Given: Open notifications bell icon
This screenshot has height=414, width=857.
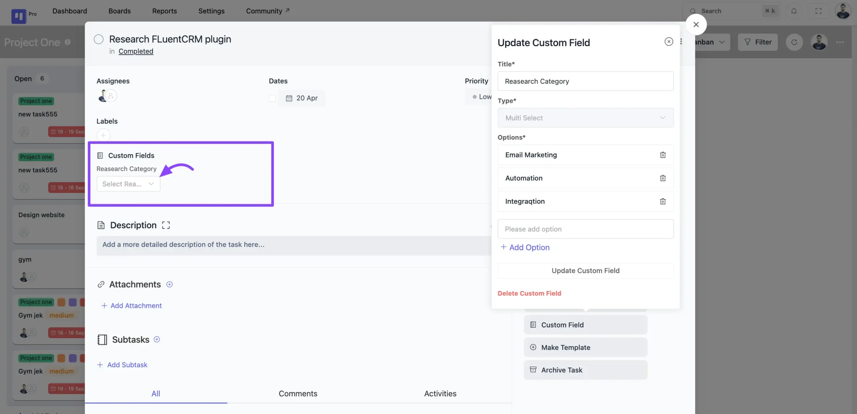Looking at the screenshot, I should (x=794, y=11).
